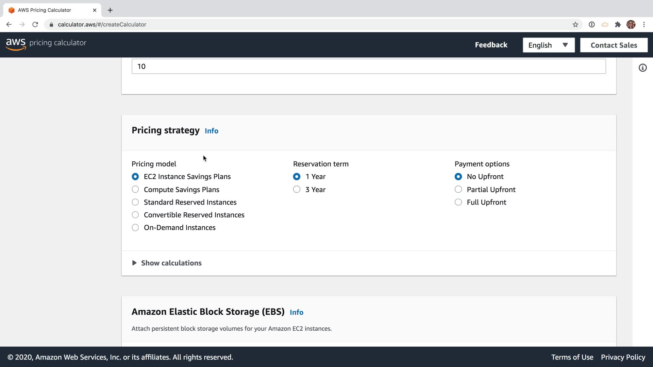Click the Contact Sales button
This screenshot has height=367, width=653.
point(614,45)
